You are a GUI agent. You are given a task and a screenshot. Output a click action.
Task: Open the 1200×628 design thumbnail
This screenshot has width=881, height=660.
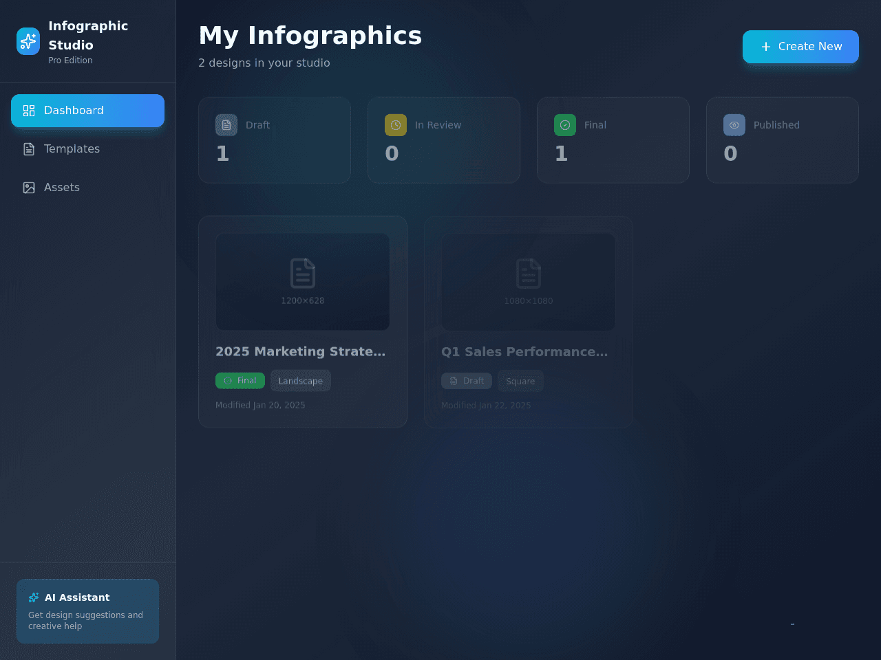click(x=303, y=282)
